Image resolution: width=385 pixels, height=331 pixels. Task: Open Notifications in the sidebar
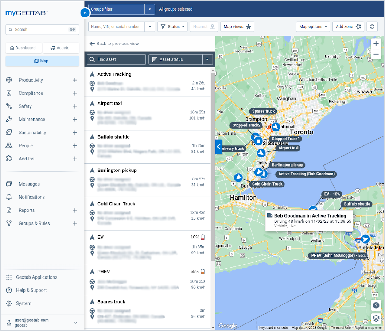point(32,197)
